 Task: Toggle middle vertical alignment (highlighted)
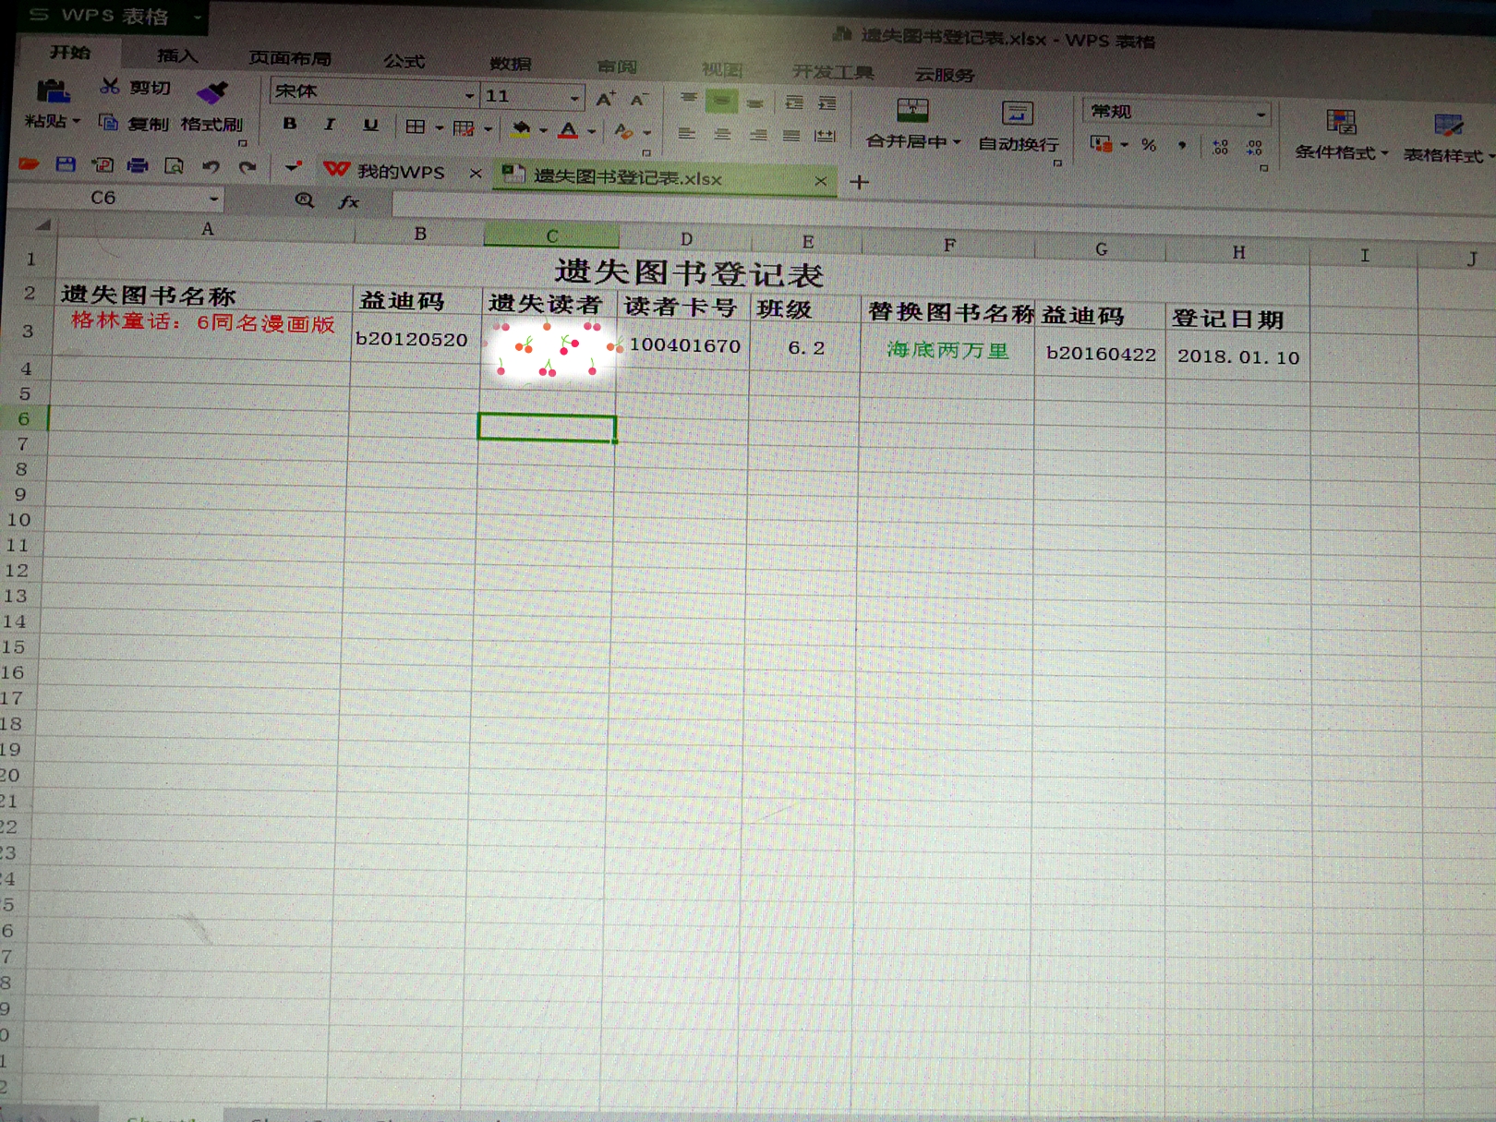(x=721, y=100)
